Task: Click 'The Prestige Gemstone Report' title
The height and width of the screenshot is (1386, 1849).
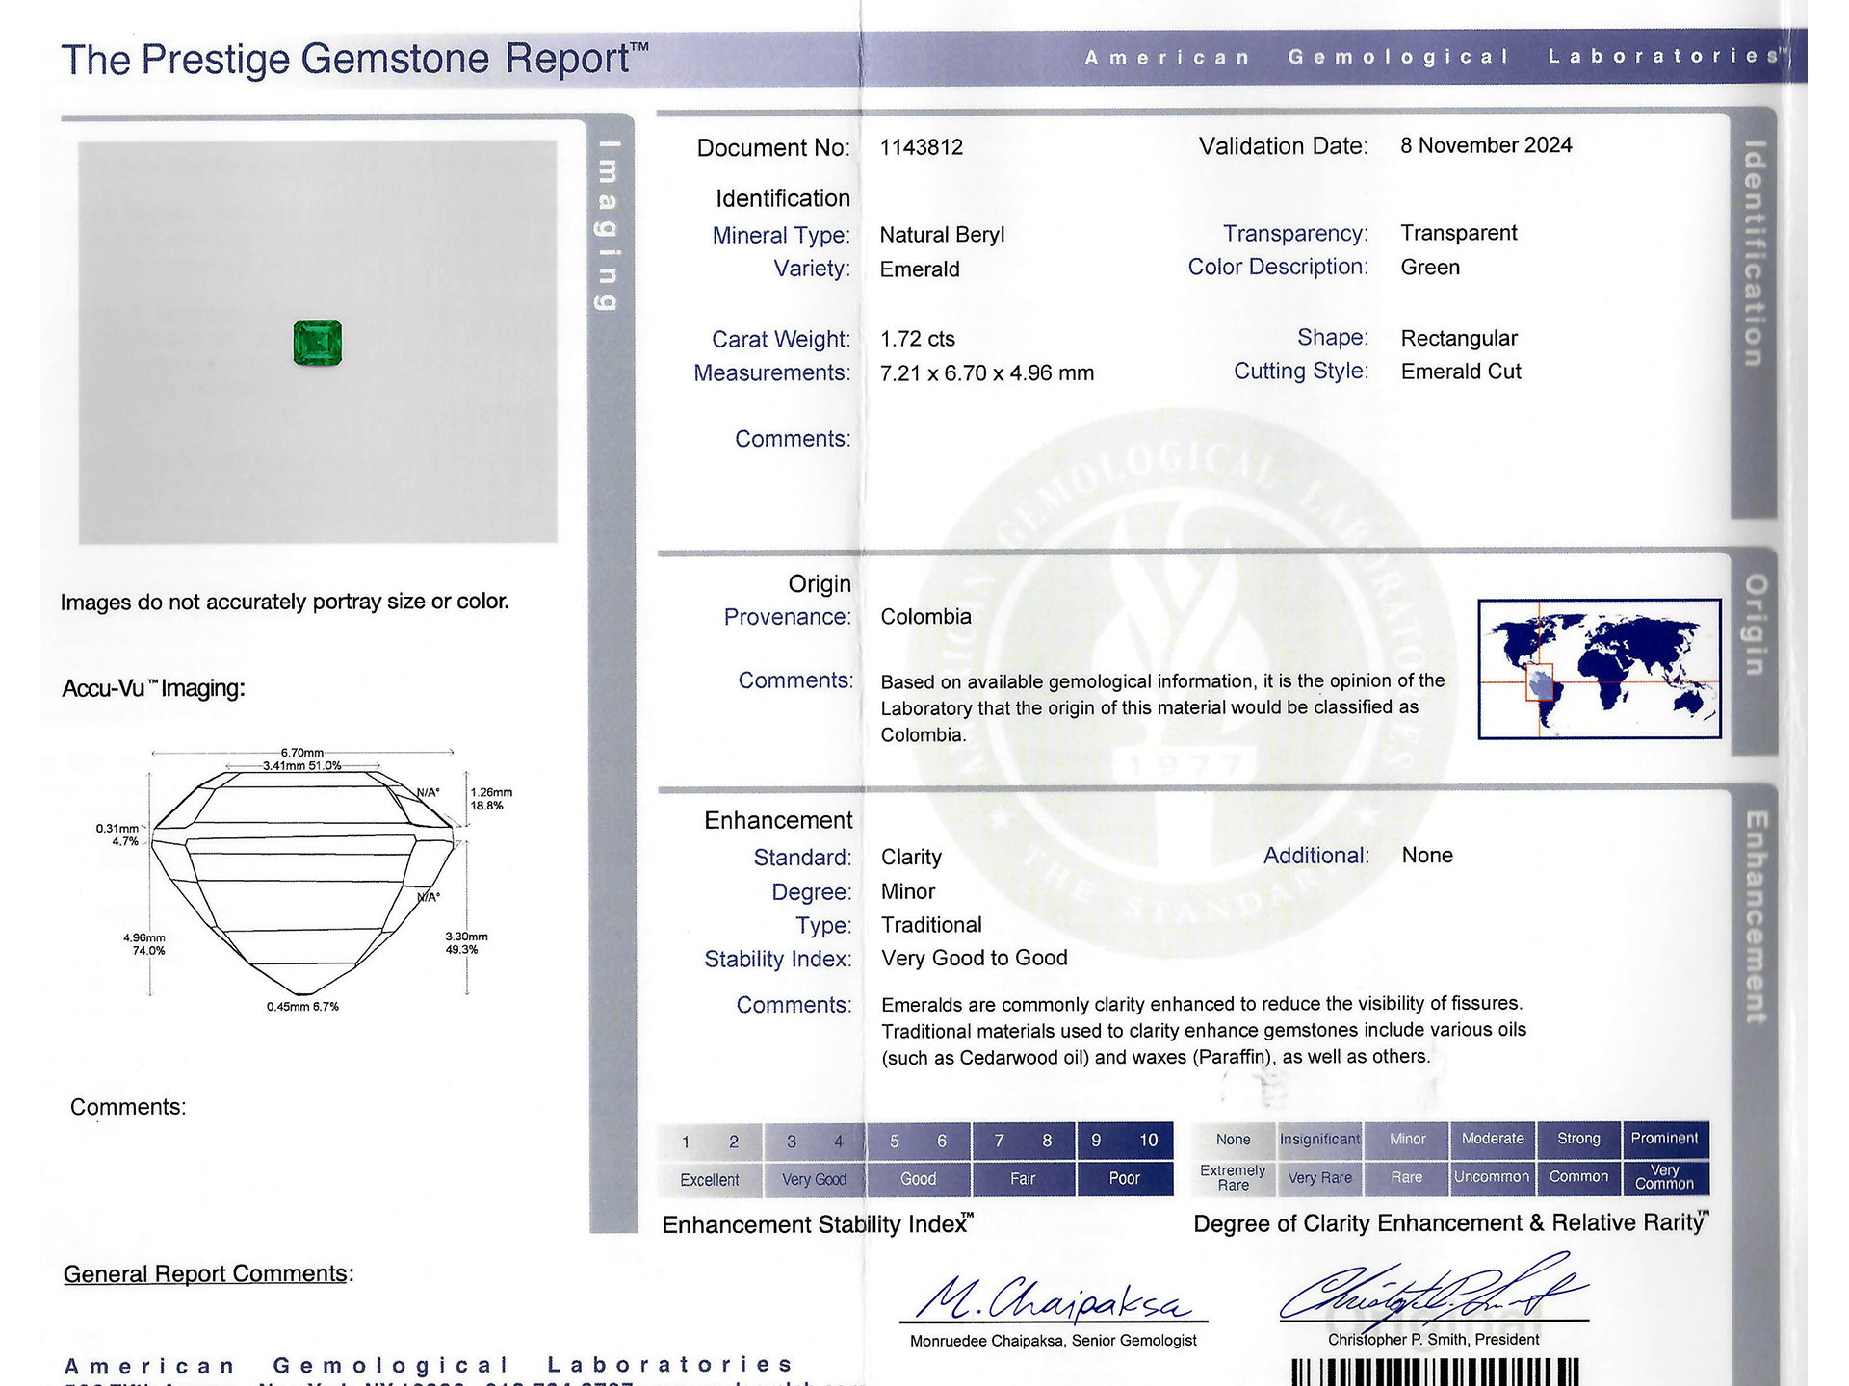Action: (x=354, y=59)
